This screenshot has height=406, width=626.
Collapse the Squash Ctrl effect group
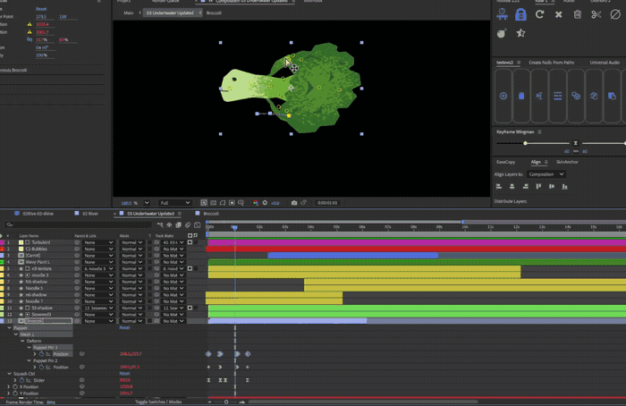[x=9, y=374]
